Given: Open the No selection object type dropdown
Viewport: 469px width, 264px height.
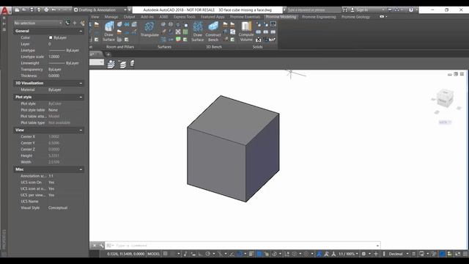Looking at the screenshot, I should (38, 23).
